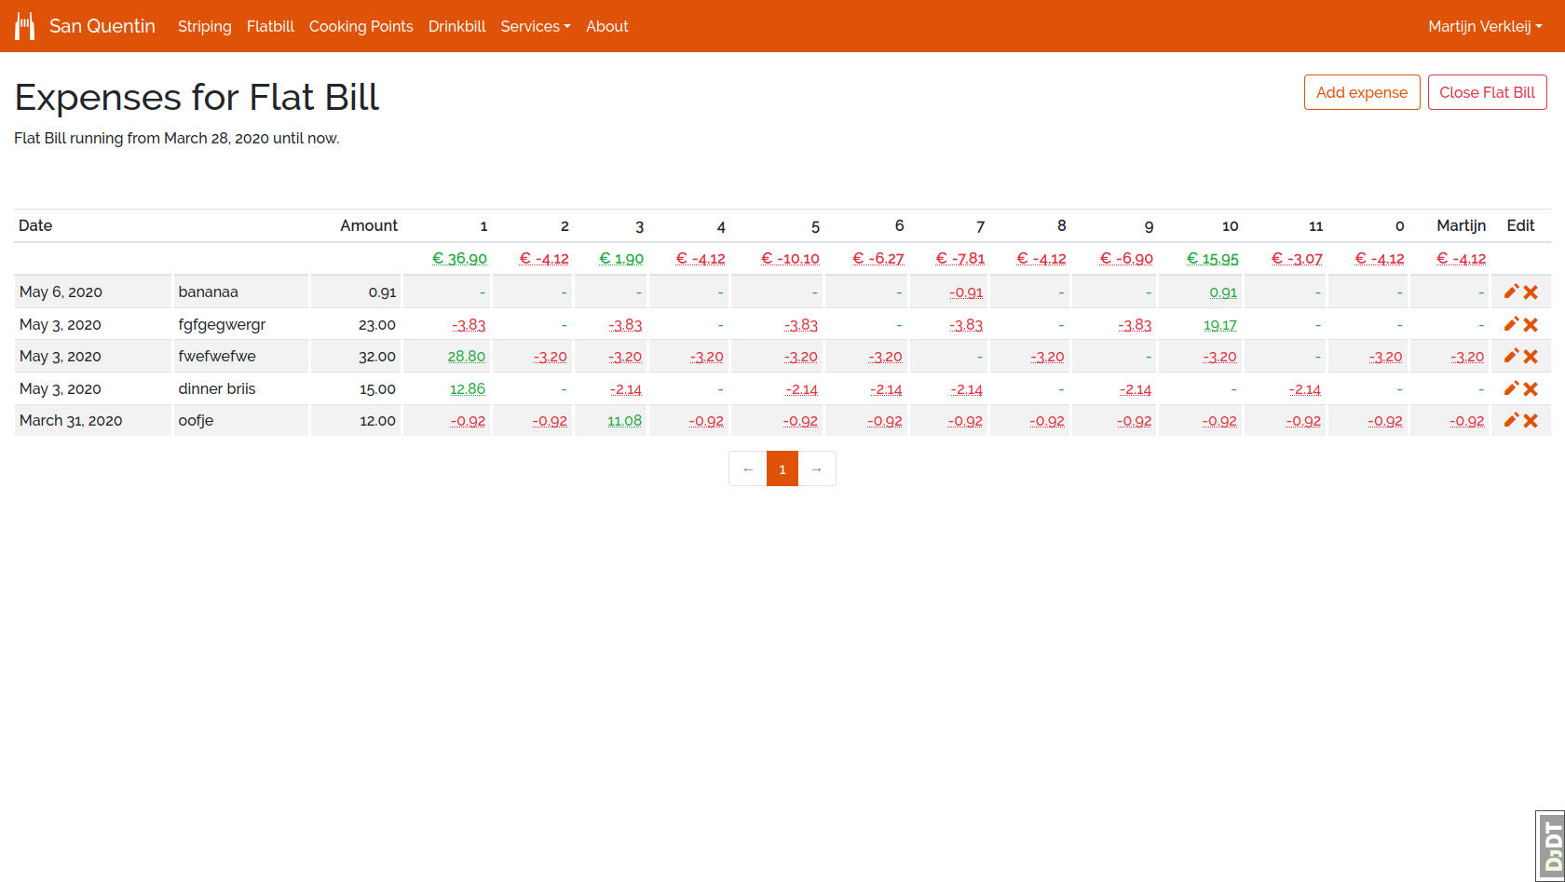The width and height of the screenshot is (1565, 882).
Task: Click the €36.90 balance total for column 1
Action: click(x=459, y=259)
